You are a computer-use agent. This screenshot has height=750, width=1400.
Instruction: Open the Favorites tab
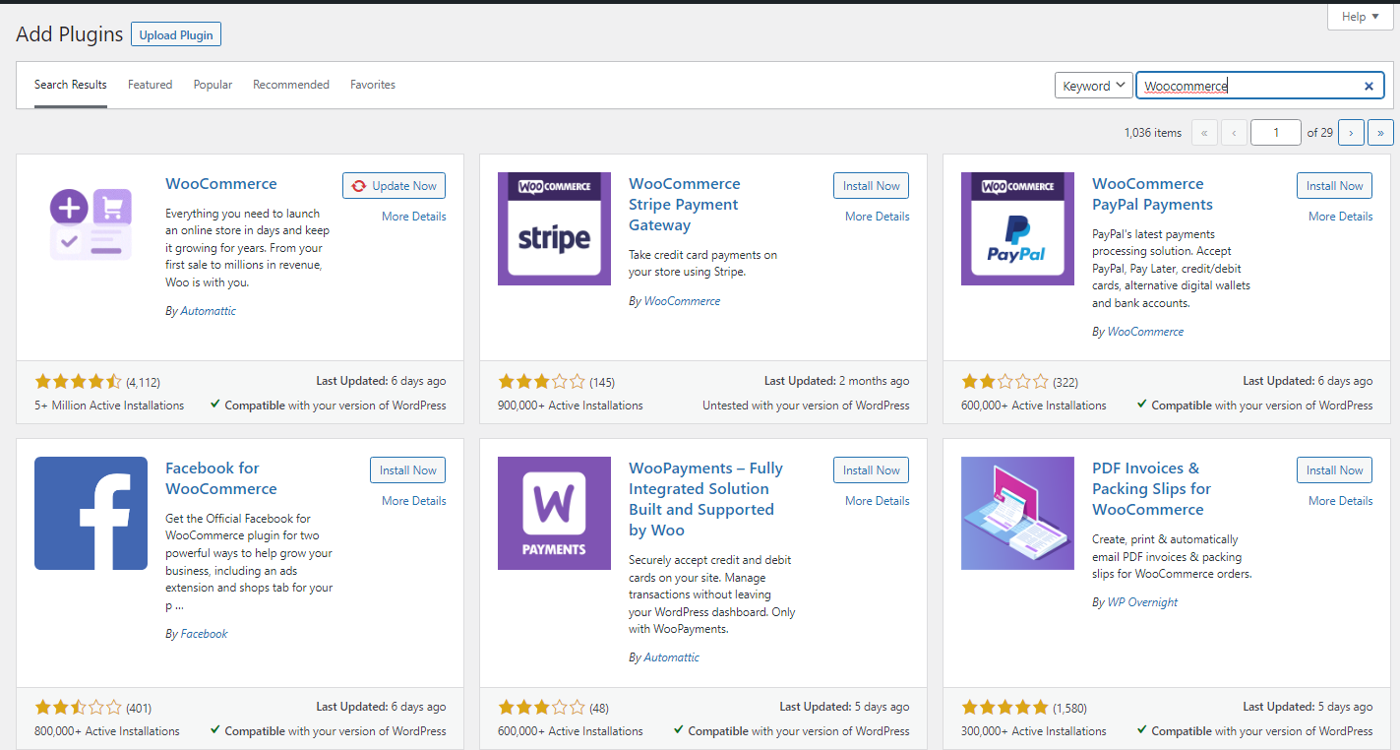pyautogui.click(x=373, y=85)
